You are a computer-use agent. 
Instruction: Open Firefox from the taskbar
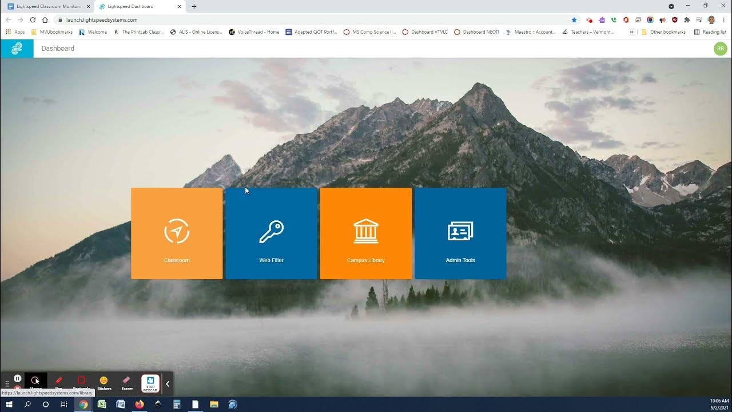coord(140,404)
